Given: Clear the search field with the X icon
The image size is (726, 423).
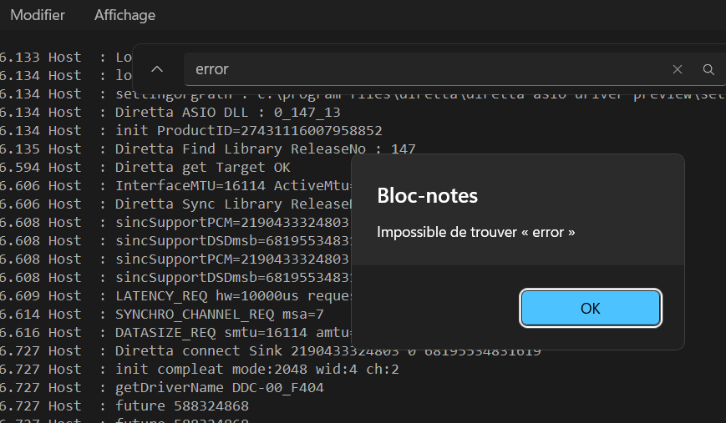Looking at the screenshot, I should pos(678,69).
